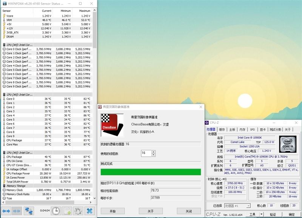Select the Memory Clock Ratio row
Viewport: 302px width, 218px height.
(47, 194)
